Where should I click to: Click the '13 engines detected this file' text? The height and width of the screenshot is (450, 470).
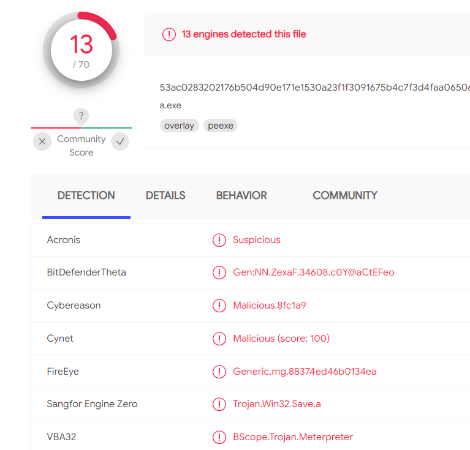click(244, 34)
